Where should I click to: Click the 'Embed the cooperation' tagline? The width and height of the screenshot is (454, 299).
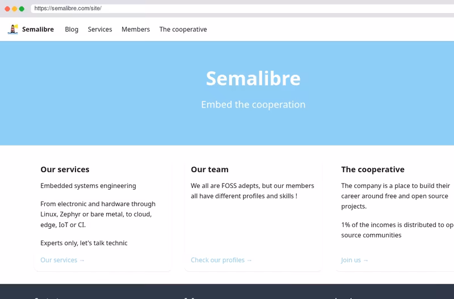253,105
